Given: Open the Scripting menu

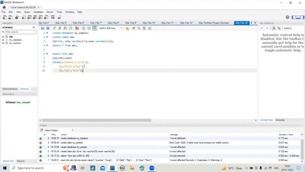Looking at the screenshot, I should (70, 12).
